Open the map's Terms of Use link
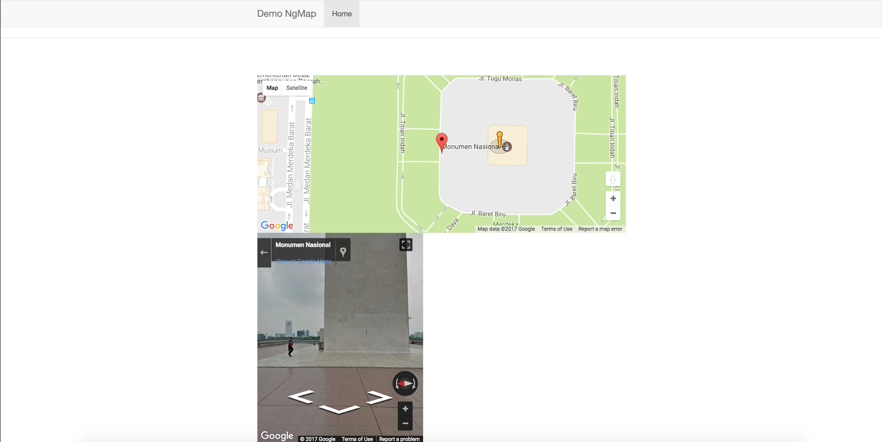This screenshot has height=442, width=882. [x=556, y=229]
